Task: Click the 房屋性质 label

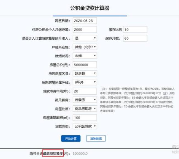Action: click(62, 109)
